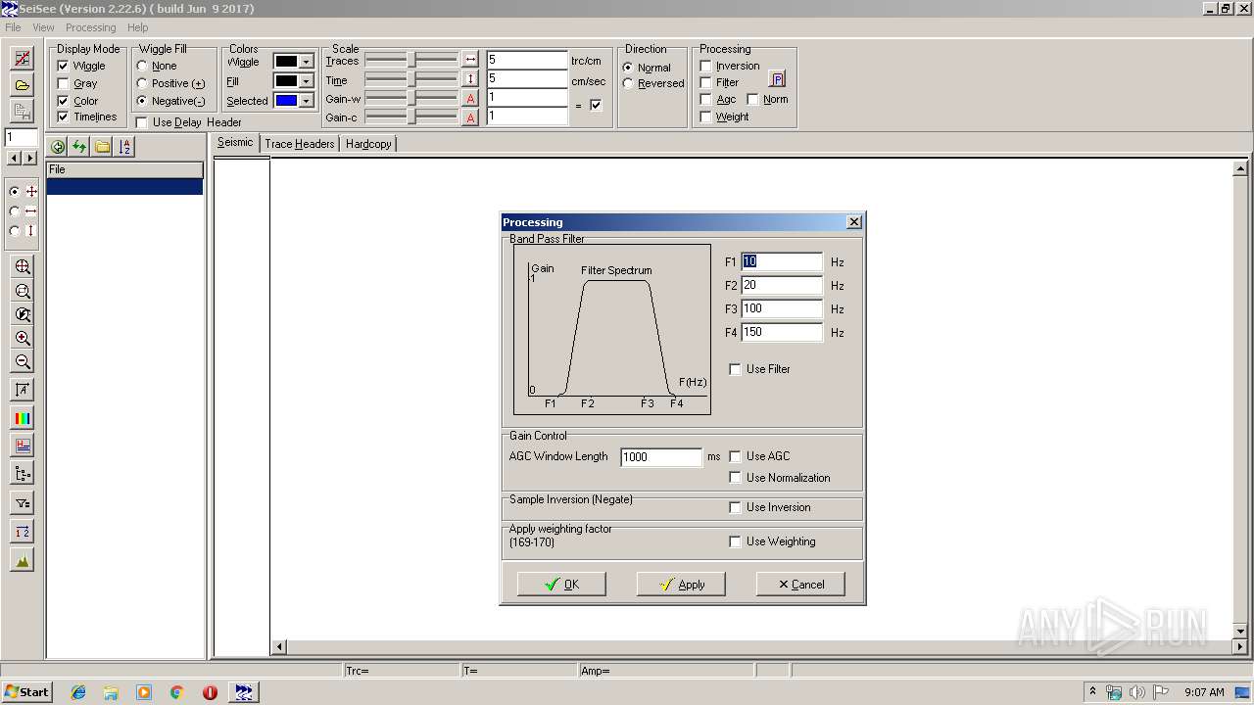Viewport: 1254px width, 705px height.
Task: Click the vertical arrow button beside Time slider
Action: click(470, 79)
